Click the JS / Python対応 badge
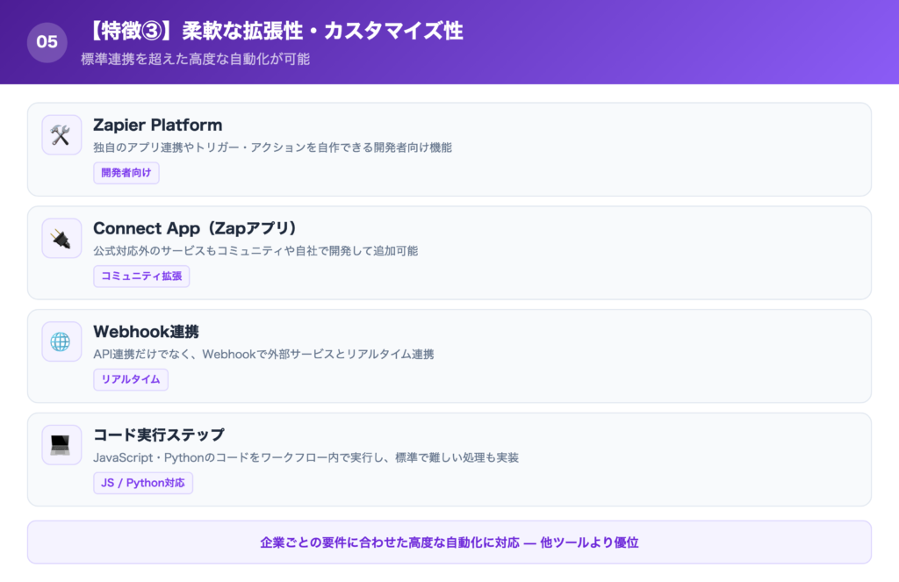This screenshot has height=582, width=899. (143, 483)
